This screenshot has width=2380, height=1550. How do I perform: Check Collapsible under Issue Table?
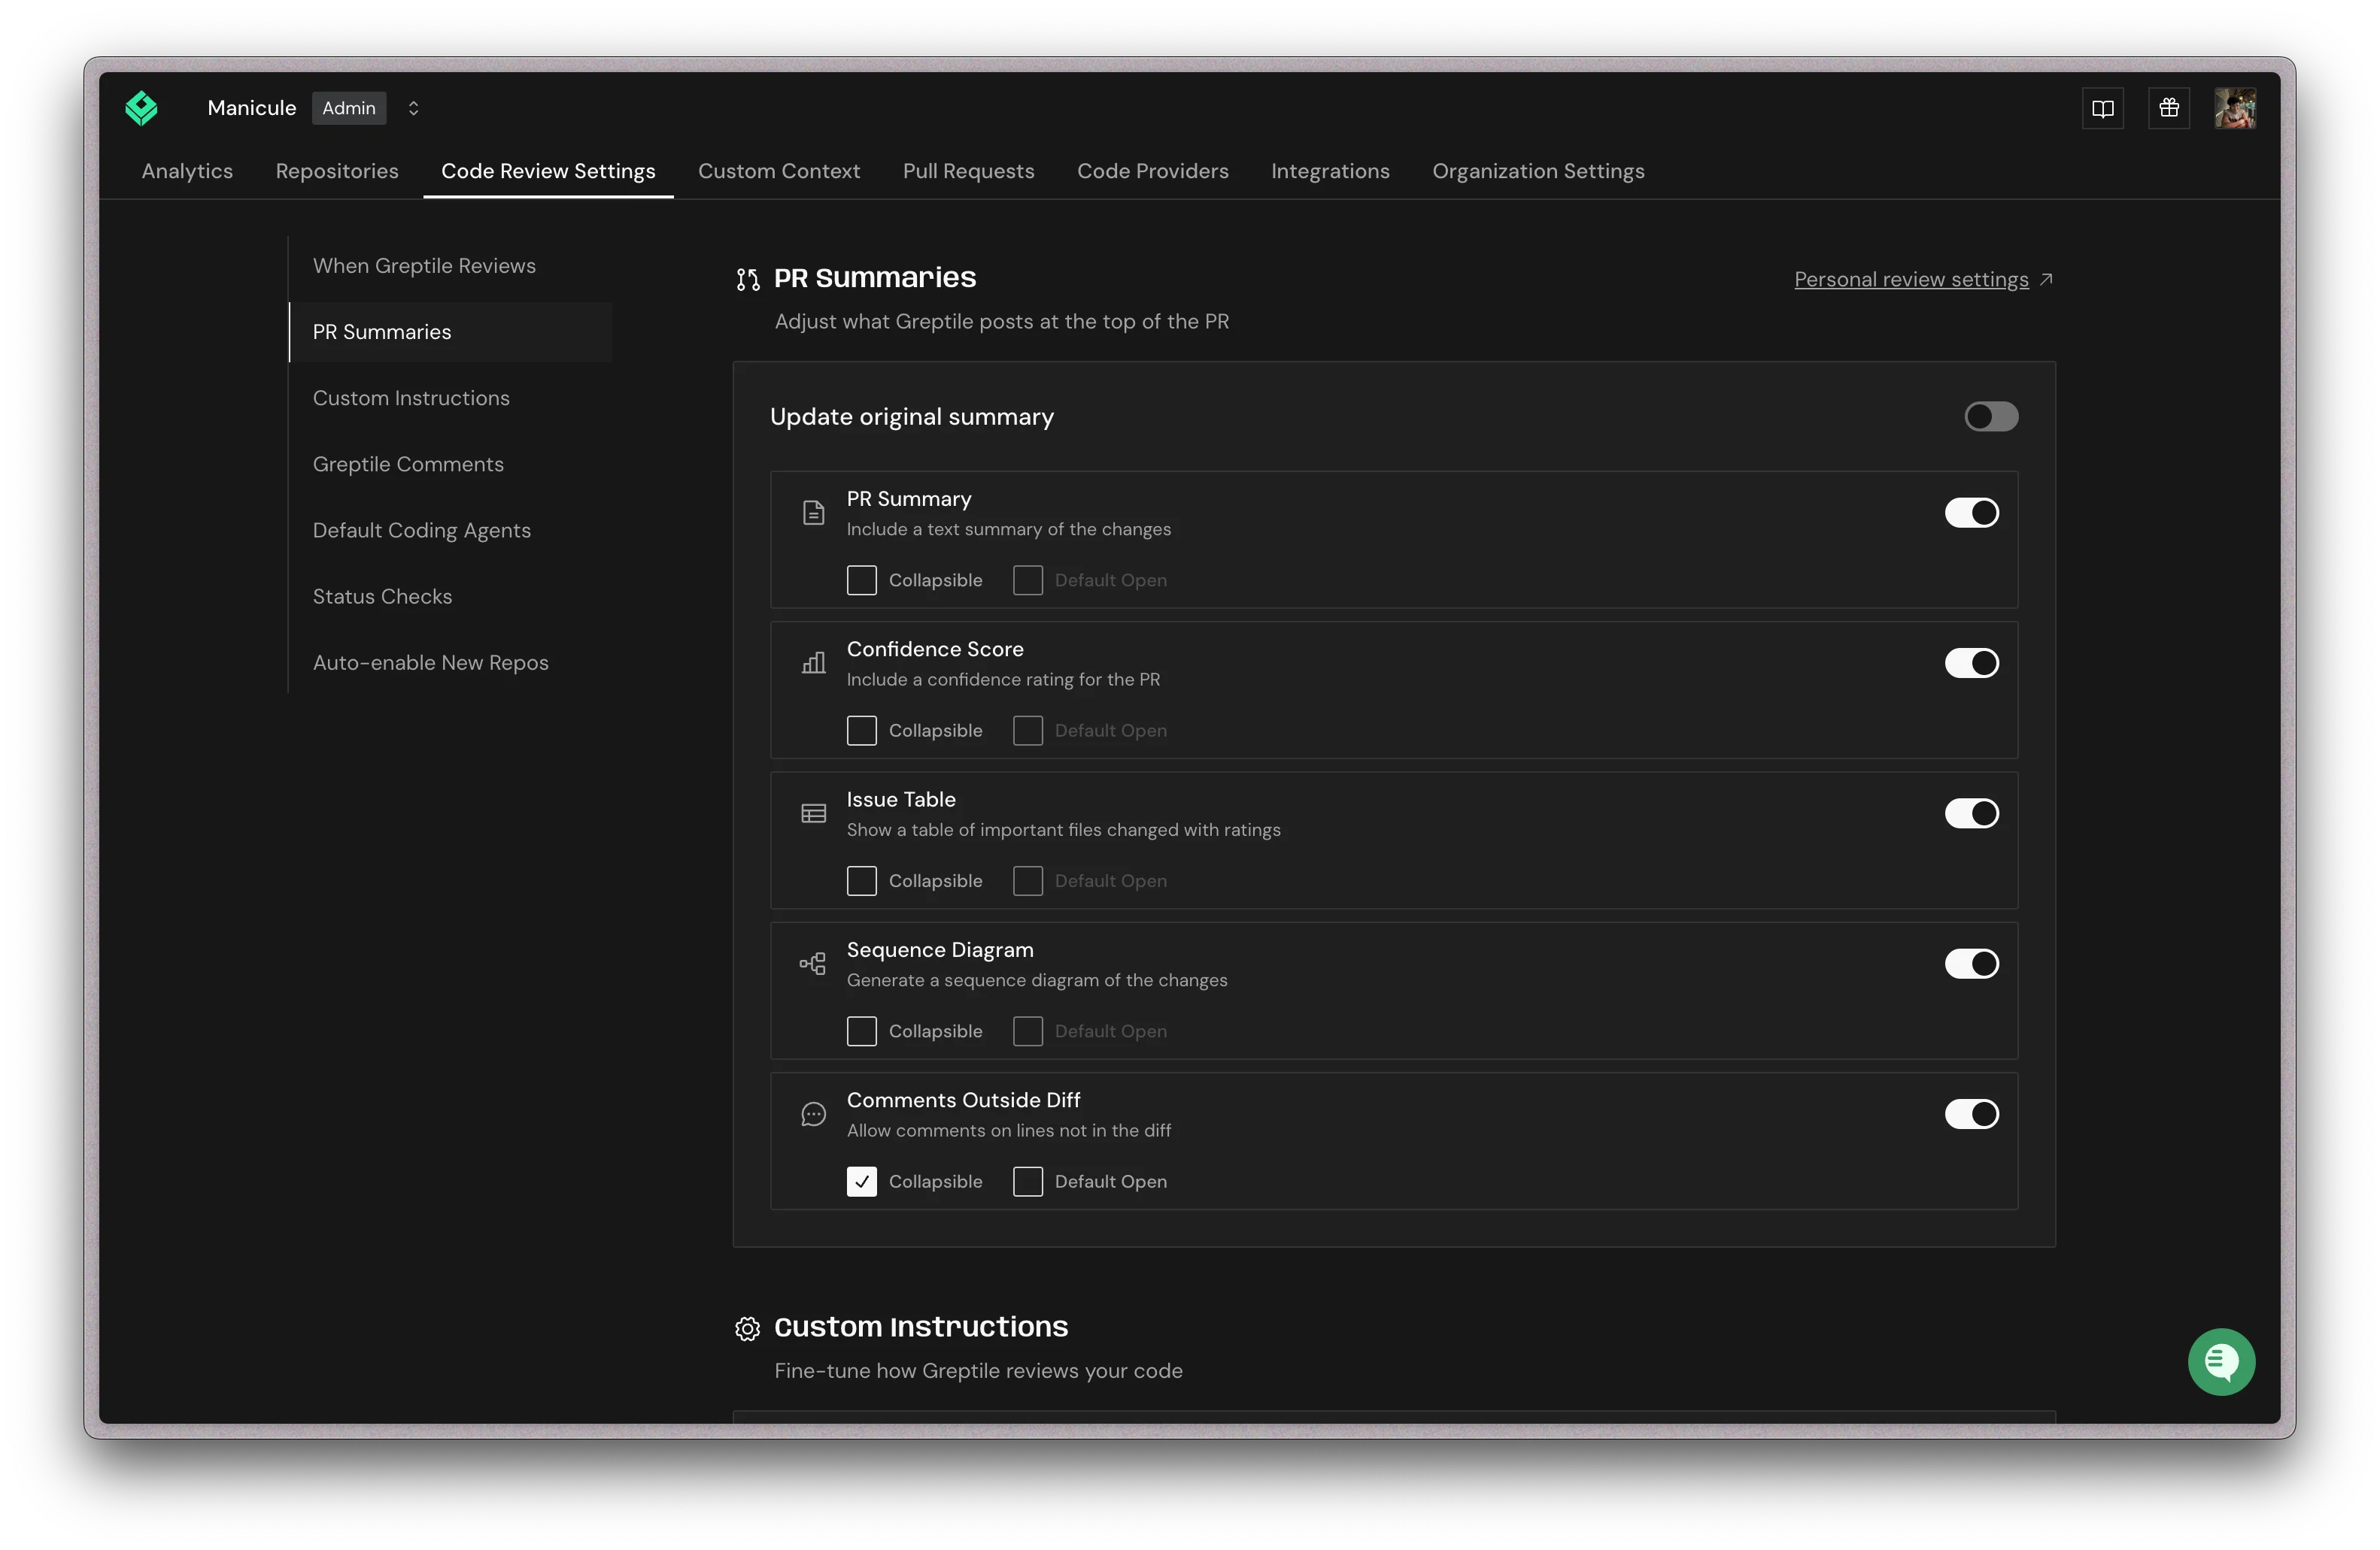point(861,882)
